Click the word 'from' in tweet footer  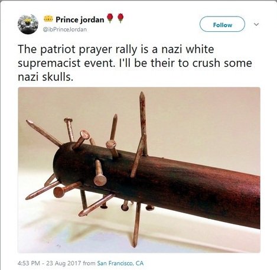89,263
